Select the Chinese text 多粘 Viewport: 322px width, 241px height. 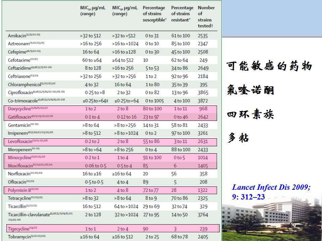click(x=238, y=137)
